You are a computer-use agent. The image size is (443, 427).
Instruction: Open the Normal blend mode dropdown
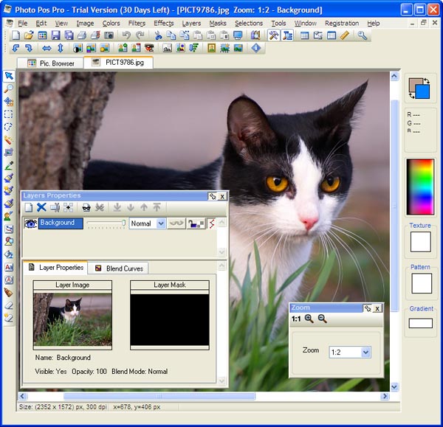(x=161, y=223)
